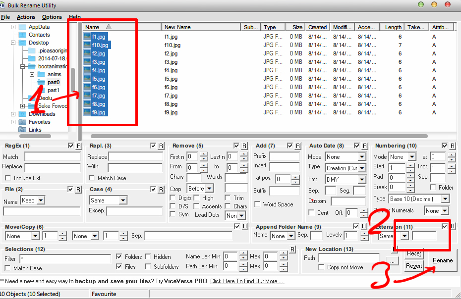Open the File menu
This screenshot has width=461, height=299.
(x=5, y=17)
